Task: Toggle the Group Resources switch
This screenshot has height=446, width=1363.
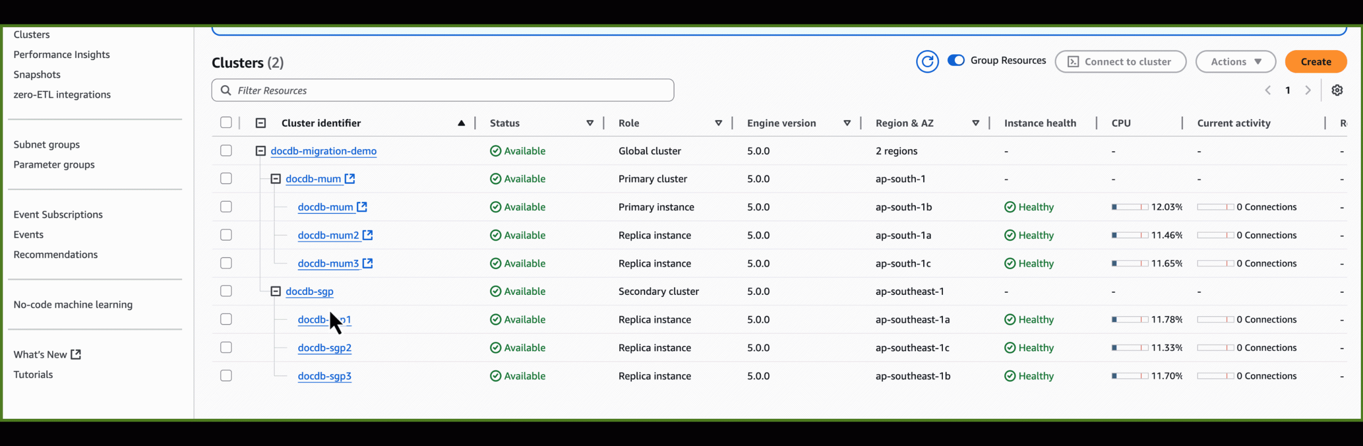Action: (956, 61)
